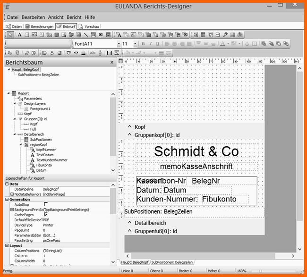Image resolution: width=307 pixels, height=277 pixels.
Task: Select the Line drawing tool
Action: pyautogui.click(x=85, y=35)
